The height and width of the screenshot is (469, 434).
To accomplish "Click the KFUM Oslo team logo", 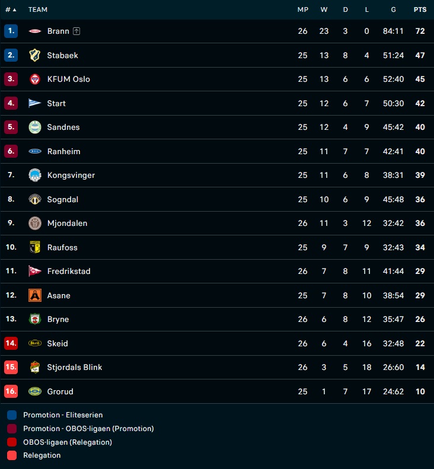I will click(35, 79).
